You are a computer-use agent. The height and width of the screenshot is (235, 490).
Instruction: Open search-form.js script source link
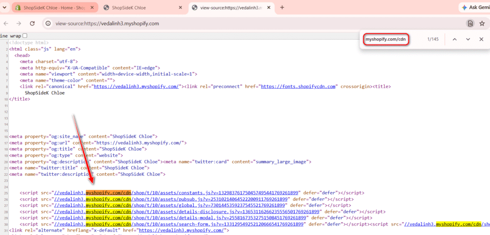[x=179, y=224]
